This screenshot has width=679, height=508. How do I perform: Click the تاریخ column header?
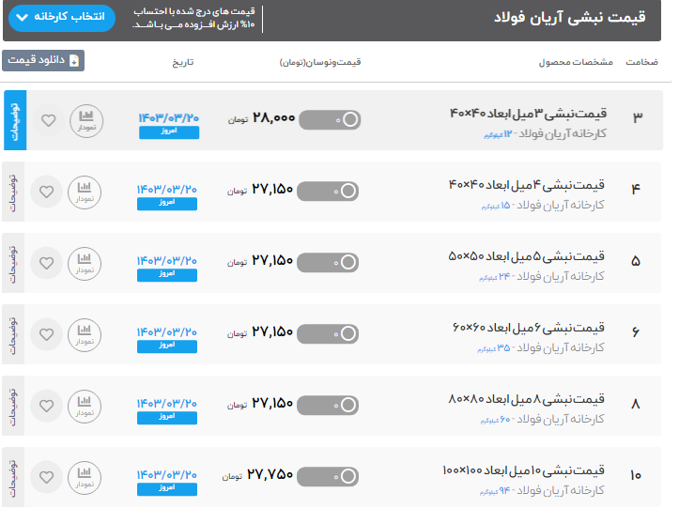click(x=181, y=62)
